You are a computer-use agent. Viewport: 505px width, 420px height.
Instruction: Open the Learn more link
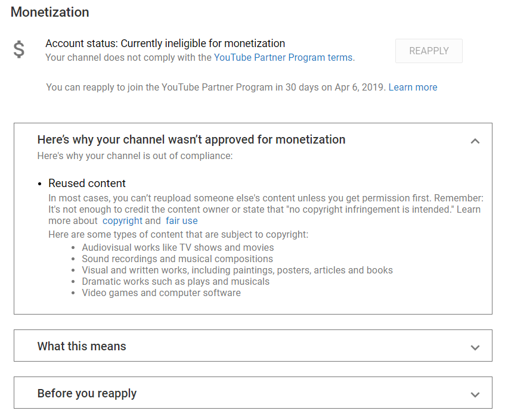coord(413,87)
